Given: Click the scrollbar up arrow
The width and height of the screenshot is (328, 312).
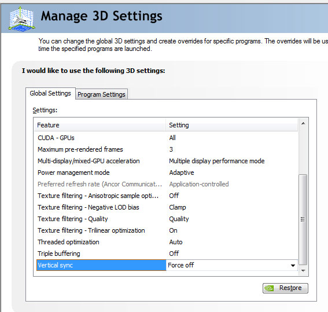Looking at the screenshot, I should pos(303,123).
